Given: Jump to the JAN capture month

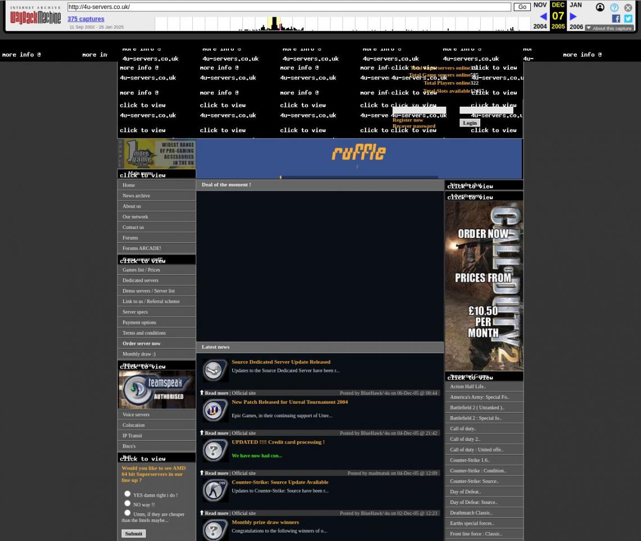Looking at the screenshot, I should click(x=576, y=5).
